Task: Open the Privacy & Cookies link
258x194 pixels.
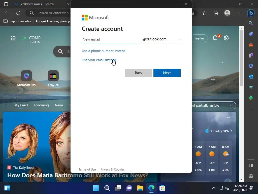Action: [x=113, y=169]
